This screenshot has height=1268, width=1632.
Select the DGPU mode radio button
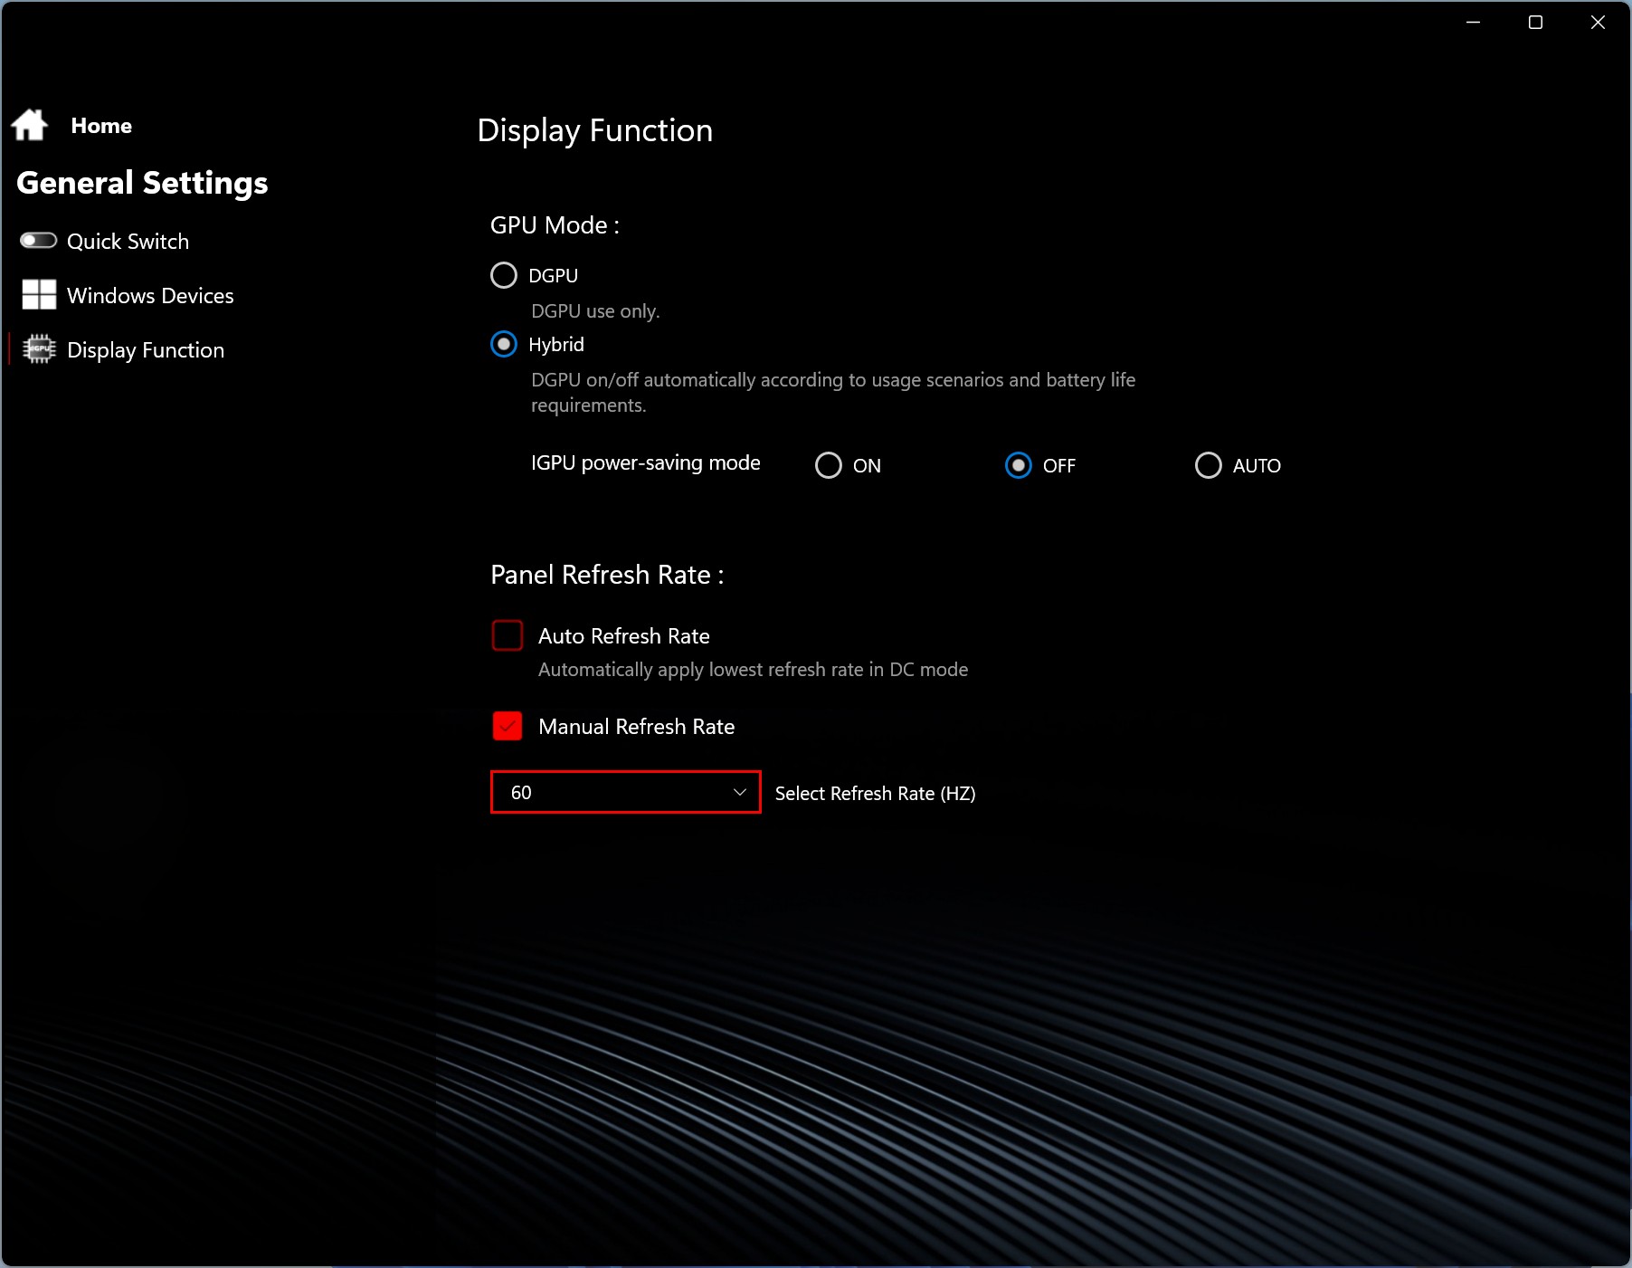[x=504, y=275]
